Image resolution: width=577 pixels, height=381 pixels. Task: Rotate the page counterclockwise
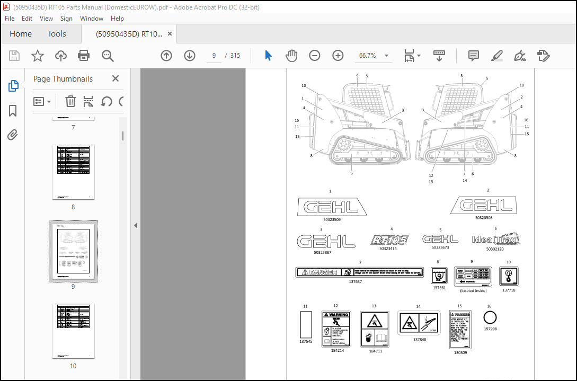point(106,101)
